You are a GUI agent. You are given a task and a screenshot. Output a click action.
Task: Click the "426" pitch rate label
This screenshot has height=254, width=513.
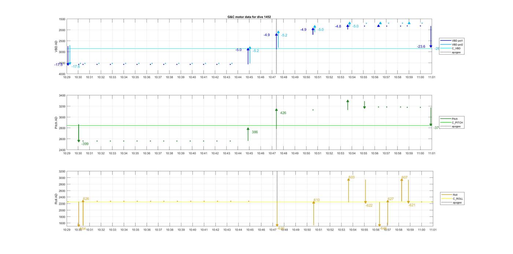283,113
